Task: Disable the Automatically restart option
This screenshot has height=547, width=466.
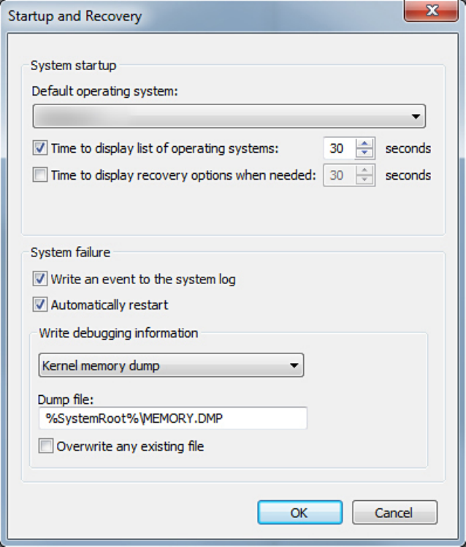Action: [41, 305]
